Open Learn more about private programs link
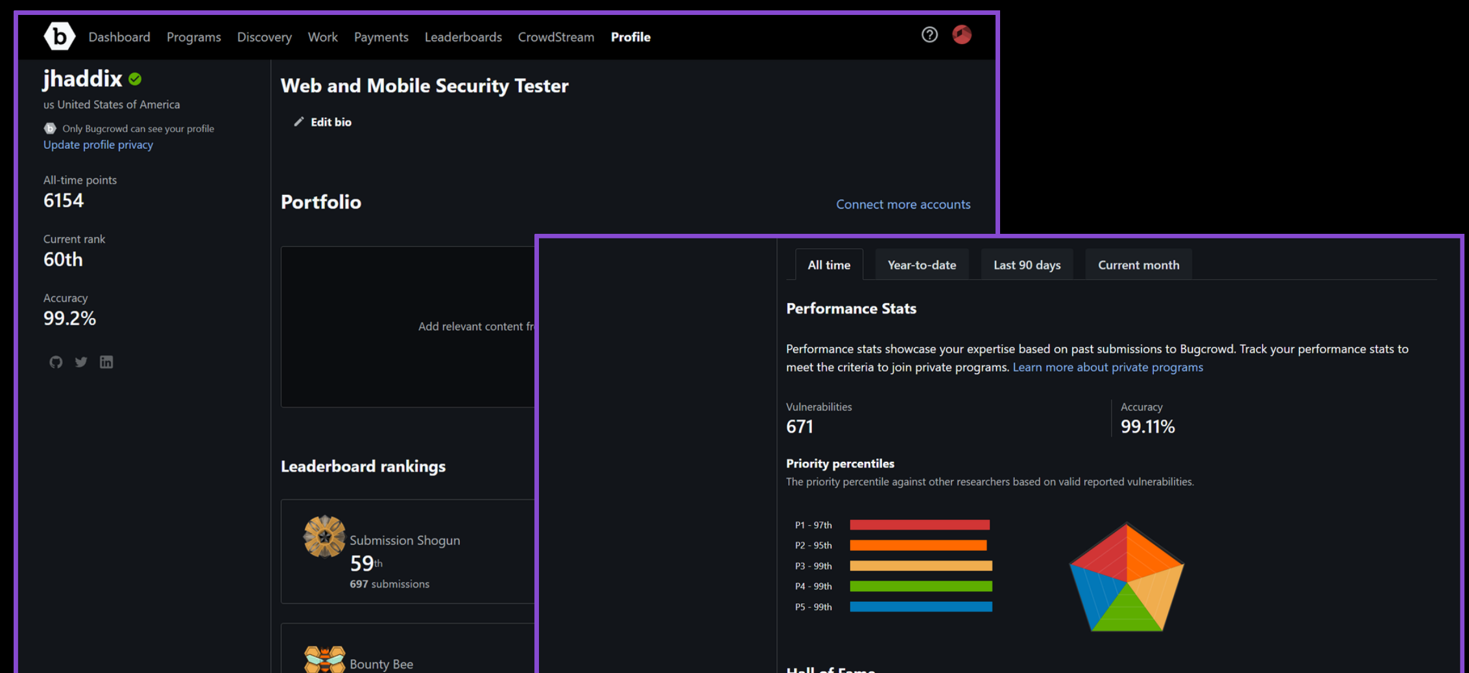The image size is (1469, 673). click(x=1108, y=367)
